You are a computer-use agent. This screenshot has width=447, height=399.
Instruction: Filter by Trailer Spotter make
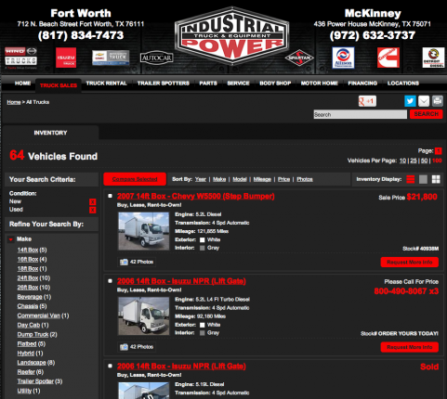[35, 381]
